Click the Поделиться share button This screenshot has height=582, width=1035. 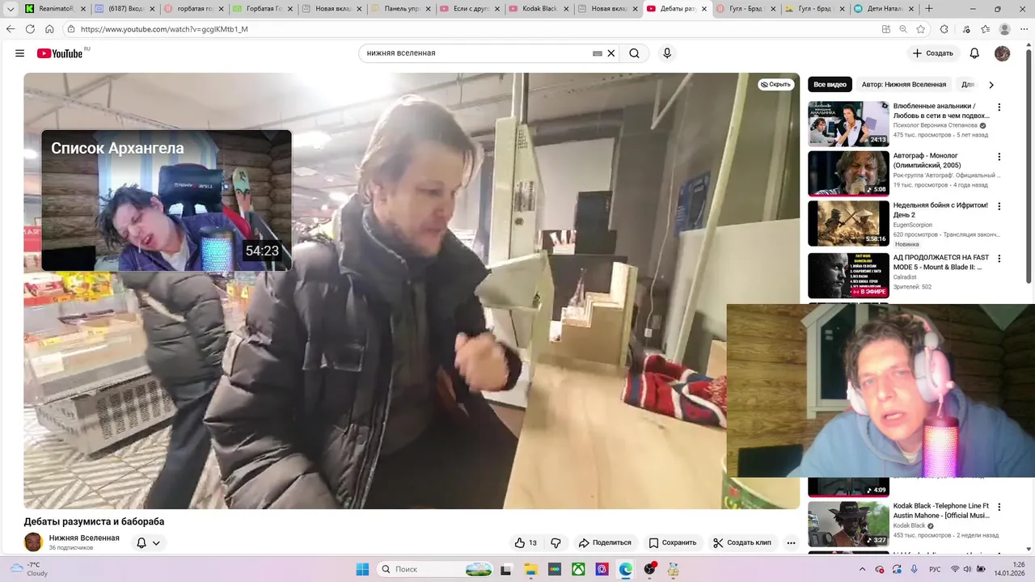pos(604,542)
